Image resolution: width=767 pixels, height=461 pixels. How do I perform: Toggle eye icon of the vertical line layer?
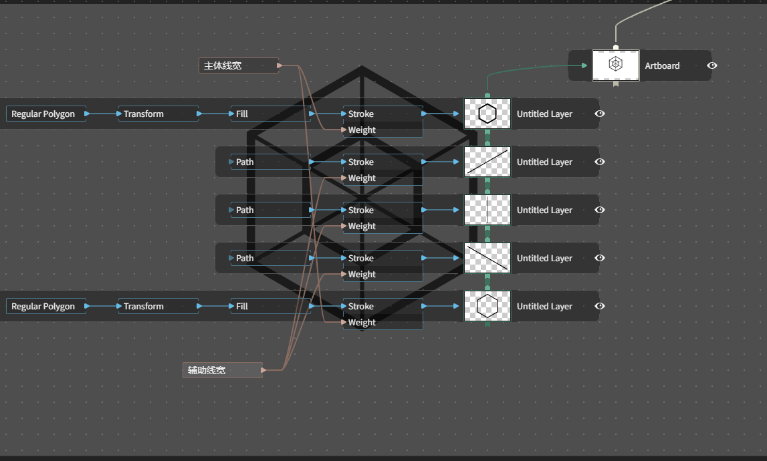[x=600, y=210]
